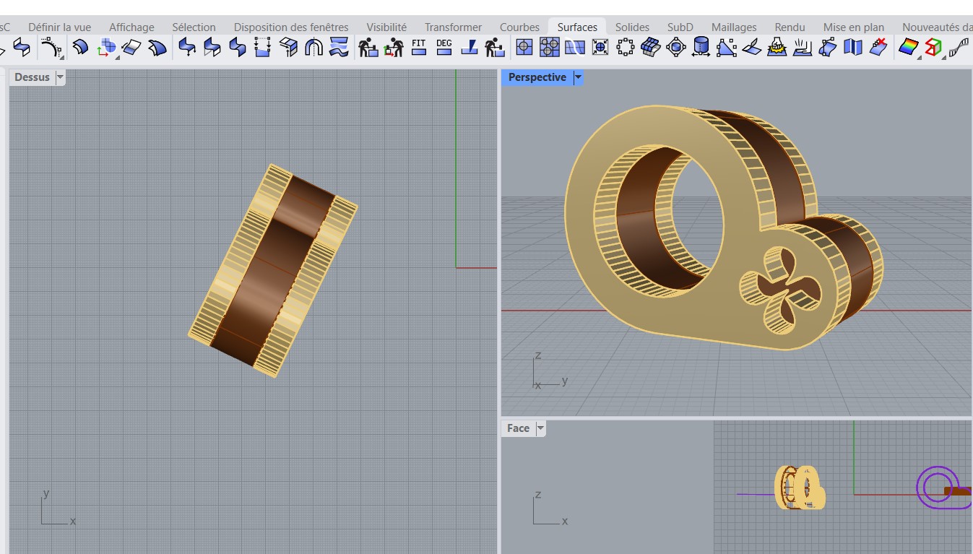The width and height of the screenshot is (973, 554).
Task: Click the Perspective viewport title label
Action: coord(537,77)
